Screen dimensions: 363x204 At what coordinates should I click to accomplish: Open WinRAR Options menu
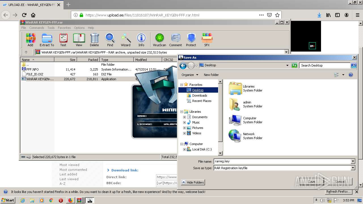(x=79, y=28)
